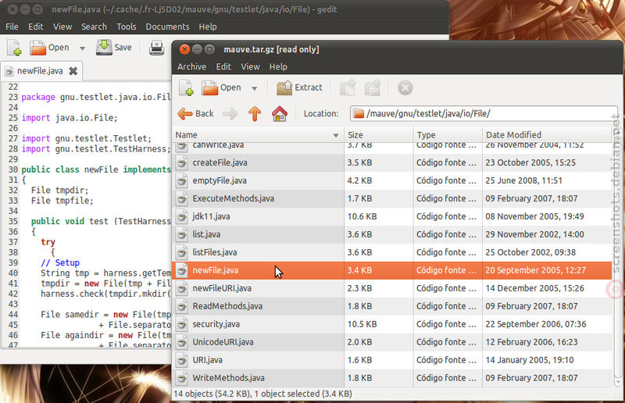Viewport: 625px width, 403px height.
Task: Click file icon next to createFile.java
Action: tap(182, 162)
